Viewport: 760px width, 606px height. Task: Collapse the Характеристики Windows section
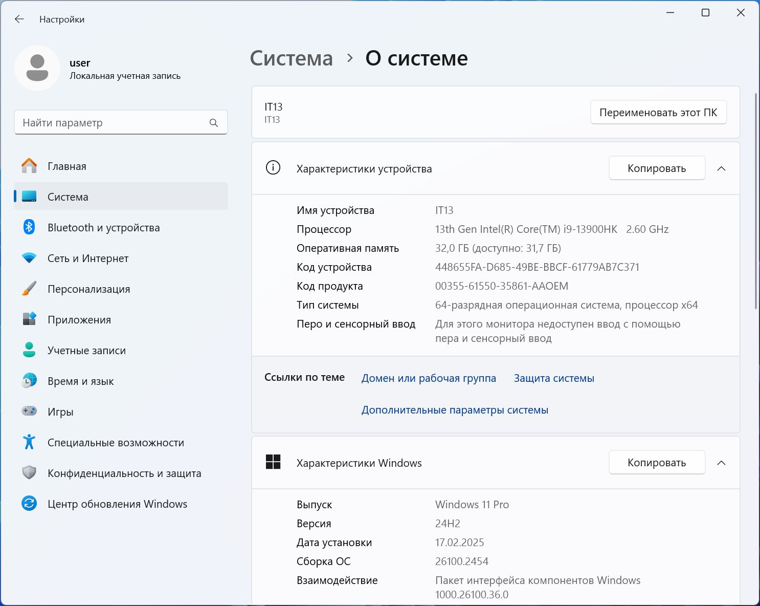point(721,463)
